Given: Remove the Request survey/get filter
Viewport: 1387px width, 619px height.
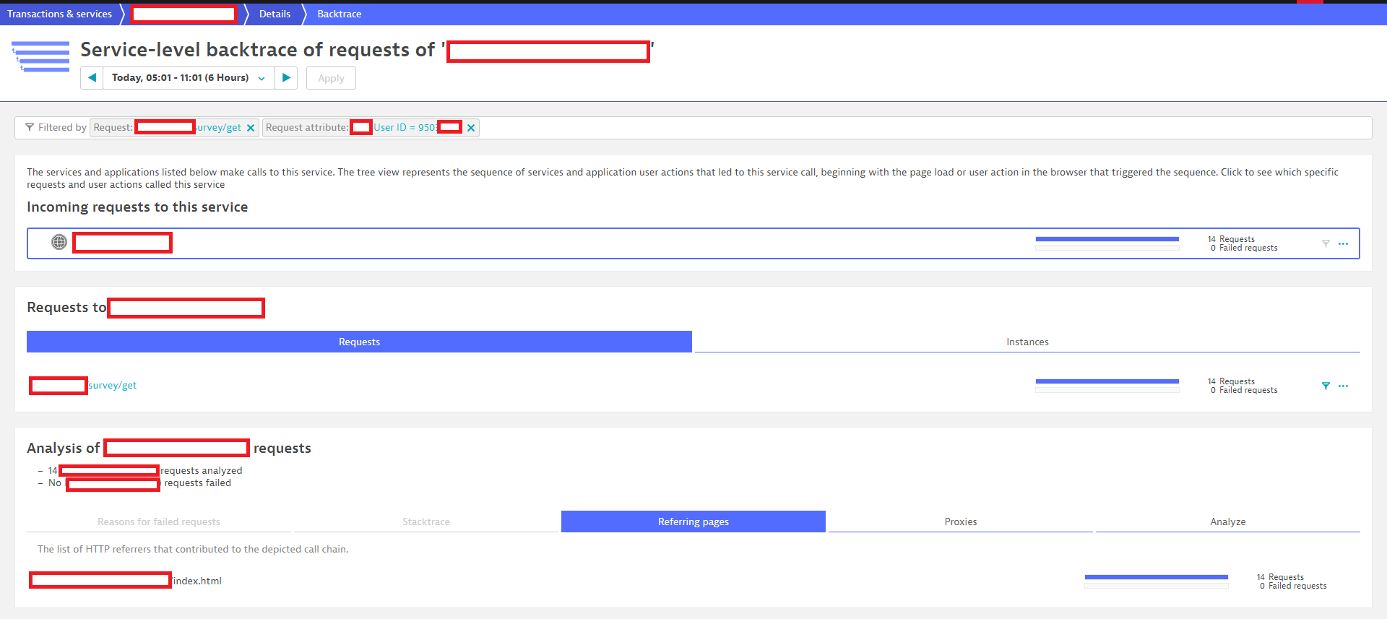Looking at the screenshot, I should pyautogui.click(x=251, y=128).
